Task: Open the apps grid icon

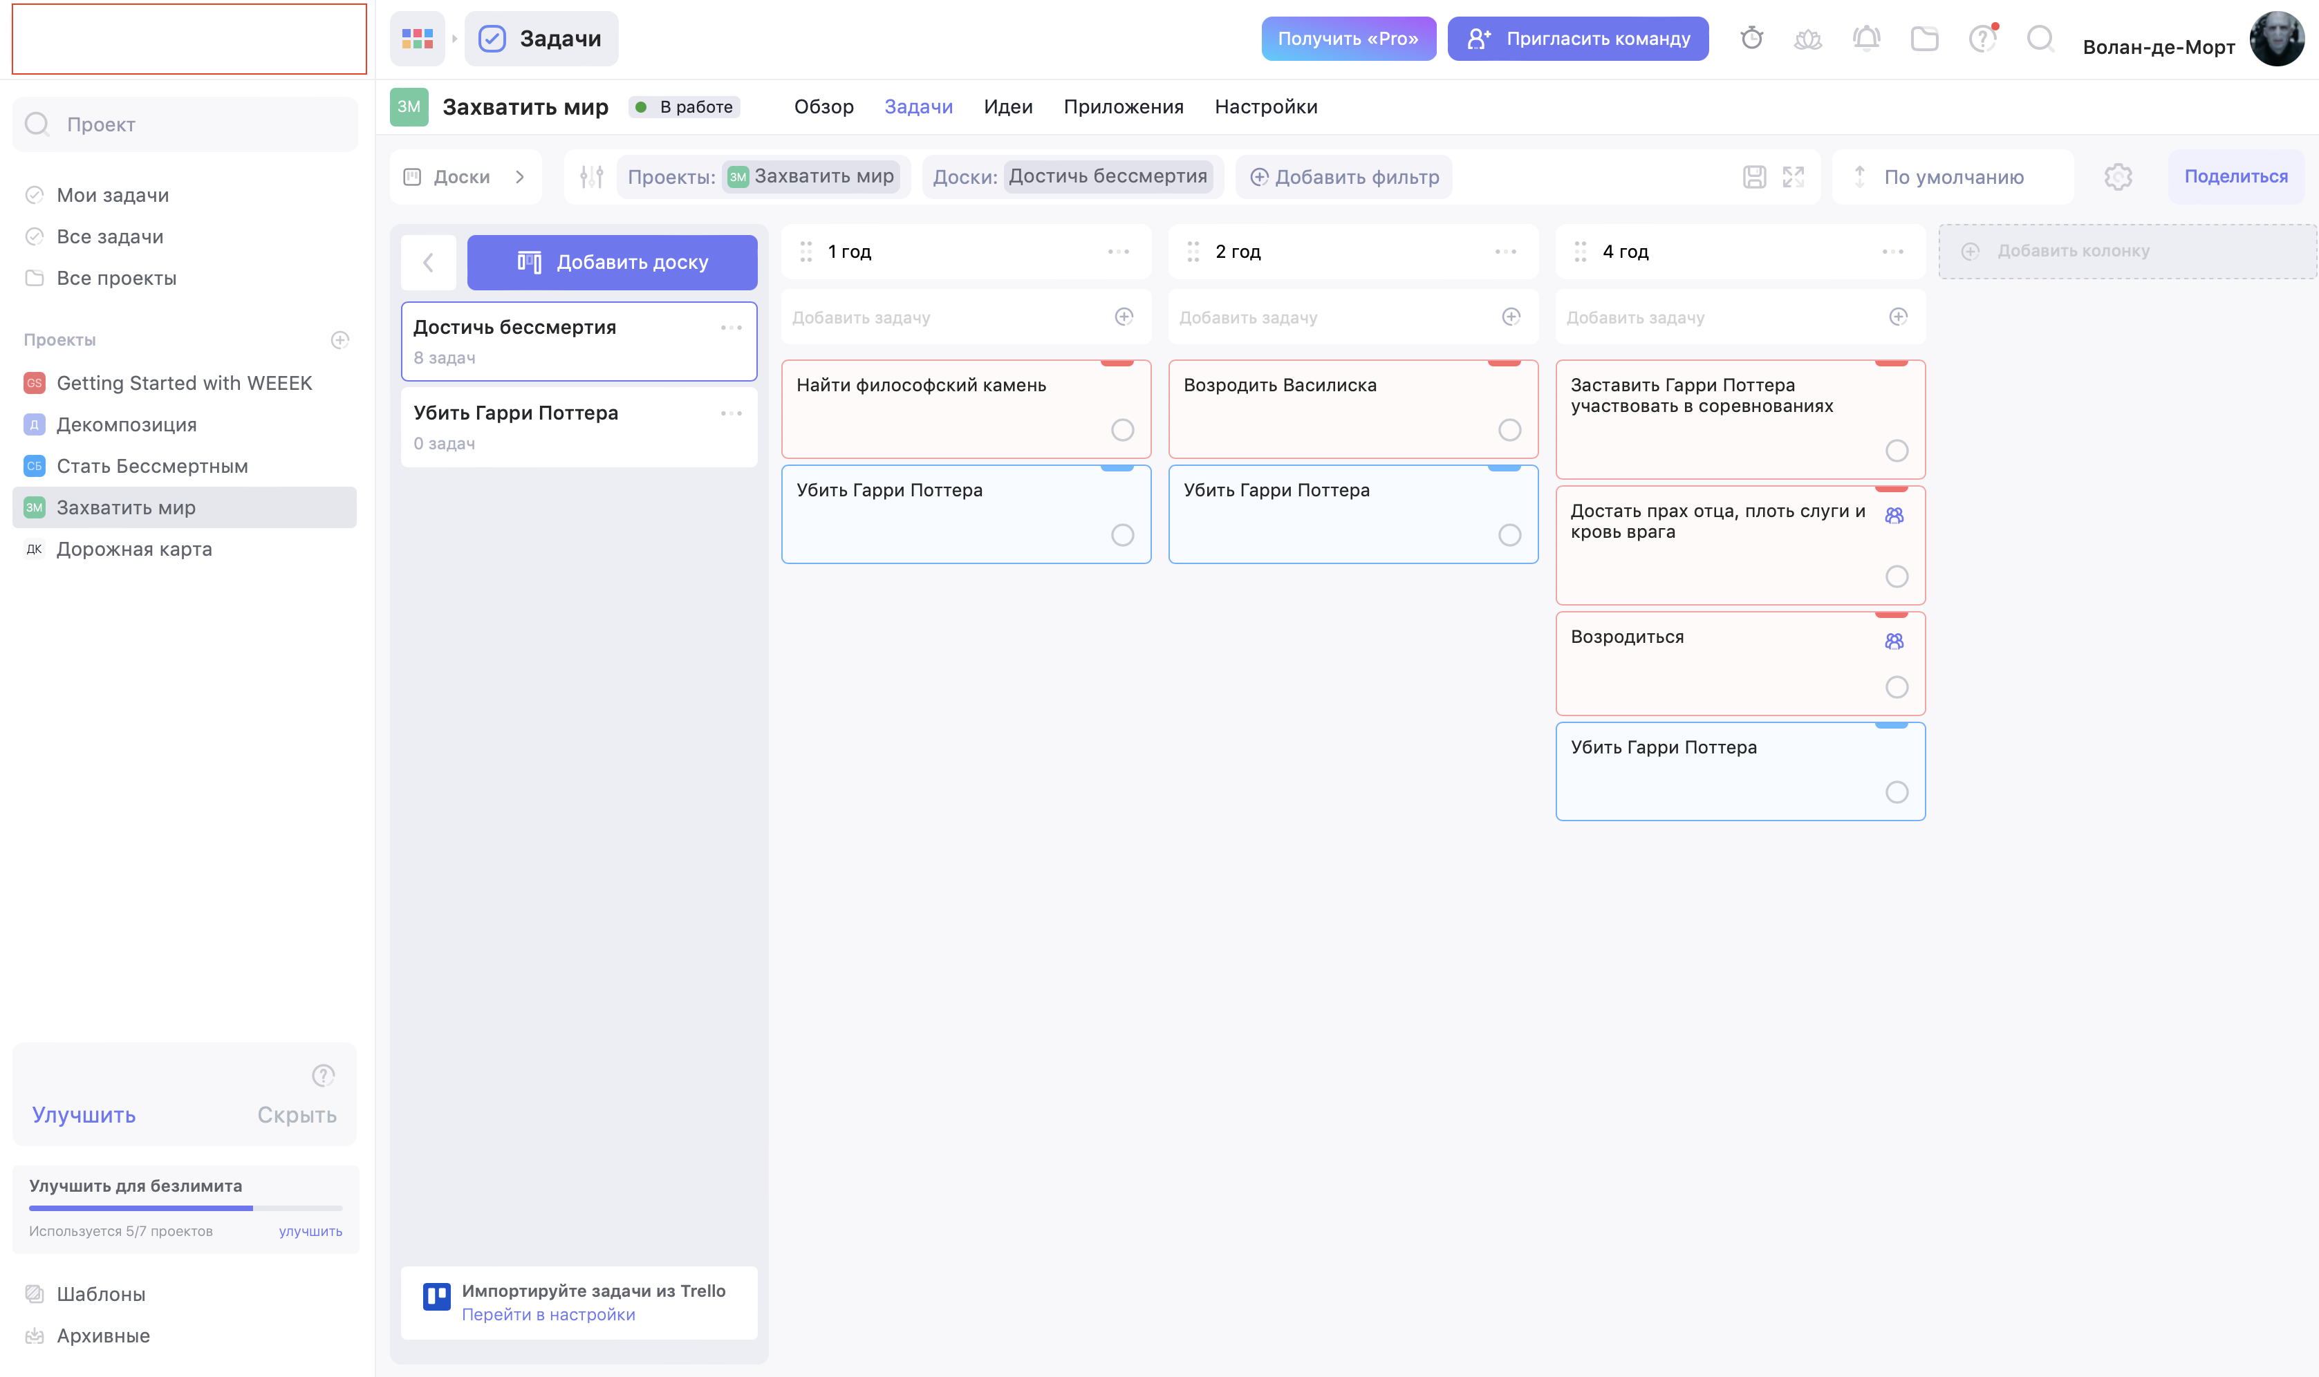Action: pyautogui.click(x=417, y=38)
